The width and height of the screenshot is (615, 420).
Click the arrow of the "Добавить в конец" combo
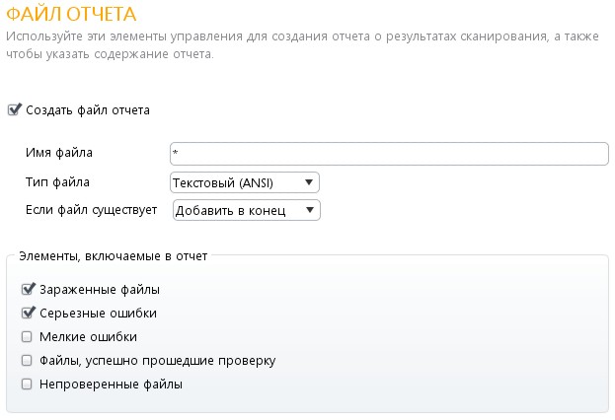(x=309, y=209)
